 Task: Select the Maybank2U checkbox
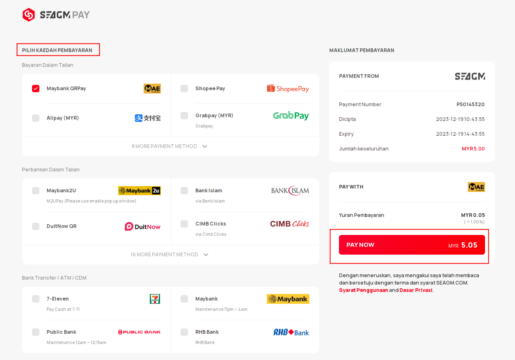tap(36, 191)
